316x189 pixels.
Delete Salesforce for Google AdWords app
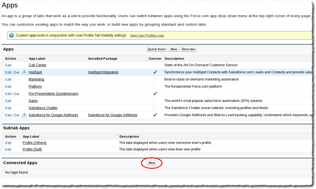[17, 115]
